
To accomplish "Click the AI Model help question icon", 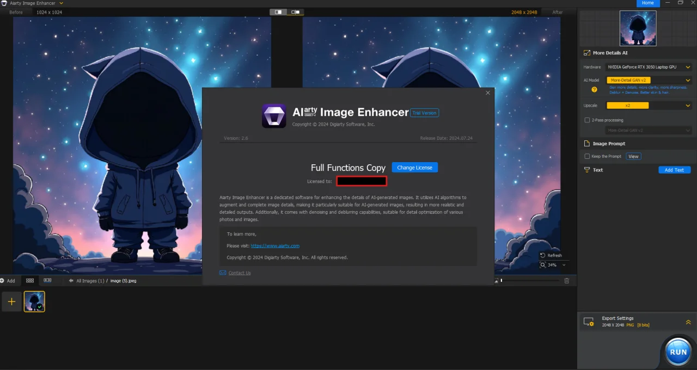I will coord(595,89).
